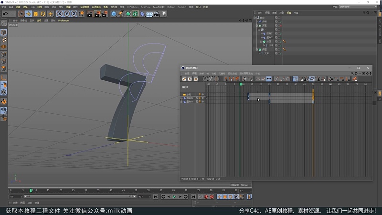Image resolution: width=382 pixels, height=215 pixels.
Task: Go to end of animation
Action: click(x=193, y=197)
